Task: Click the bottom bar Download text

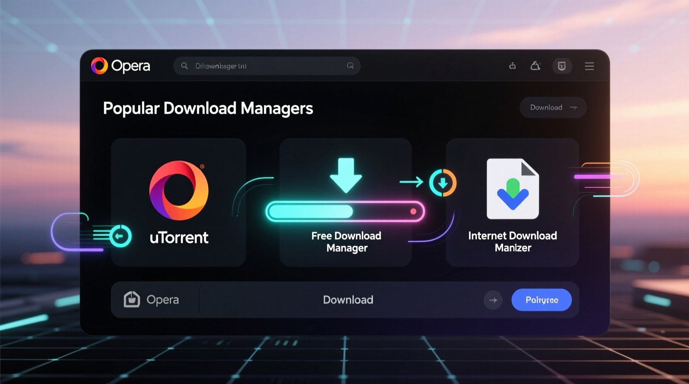Action: coord(348,300)
